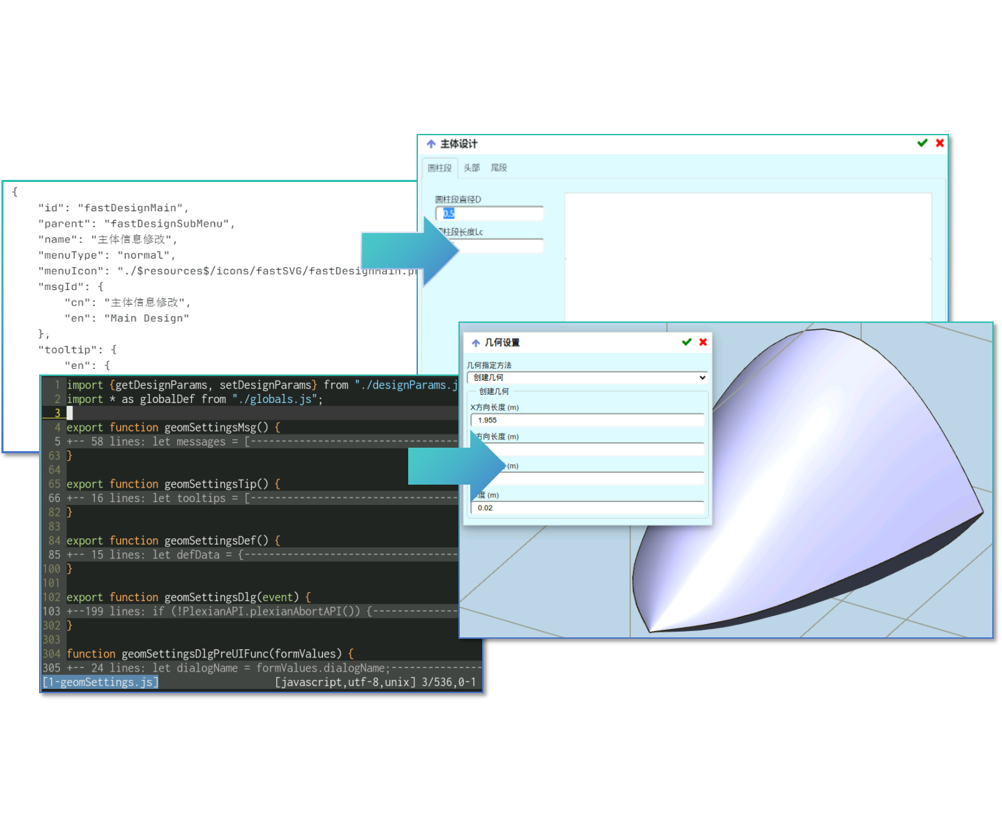Cancel 主体设计 dialog with red X

[x=940, y=143]
